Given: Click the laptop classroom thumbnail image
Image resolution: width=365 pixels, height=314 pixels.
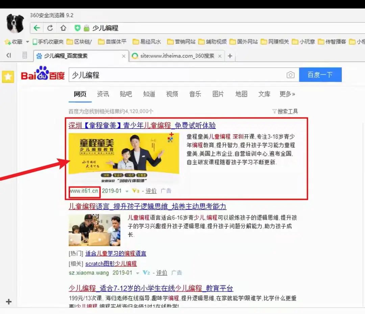Looking at the screenshot, I should pyautogui.click(x=95, y=230).
